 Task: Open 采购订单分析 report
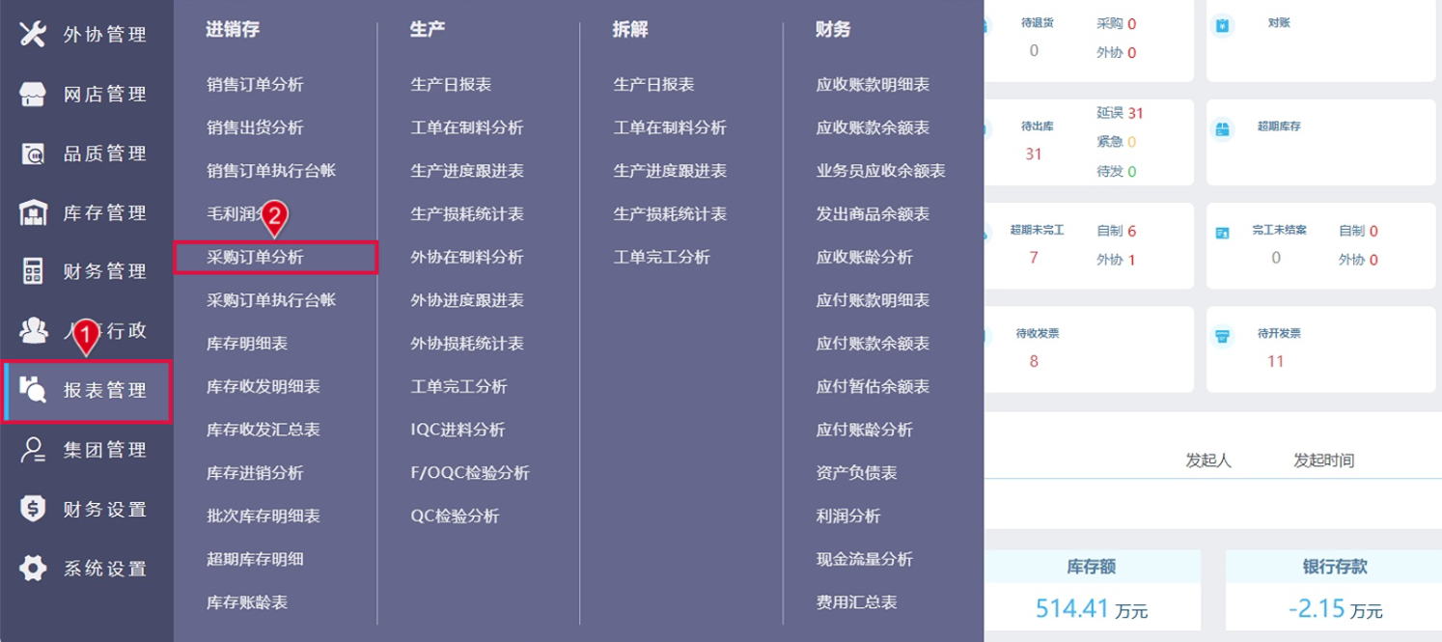tap(255, 257)
